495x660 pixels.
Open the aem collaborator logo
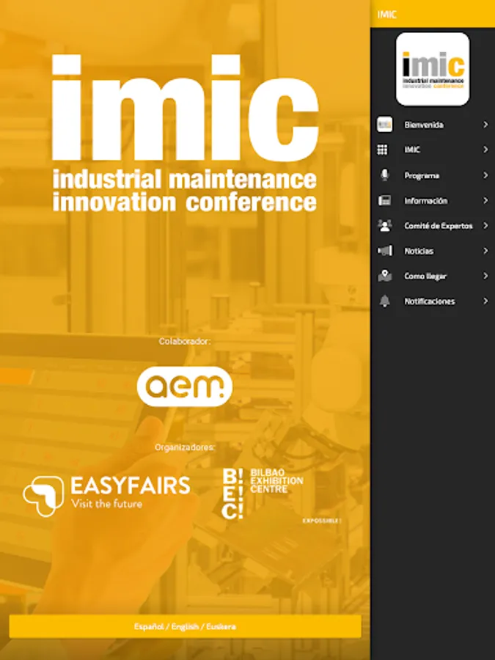coord(184,386)
